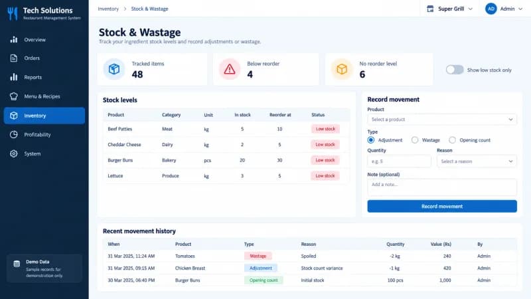Screen dimensions: 531x299
Task: Click the No reorder level box icon
Action: pos(342,69)
